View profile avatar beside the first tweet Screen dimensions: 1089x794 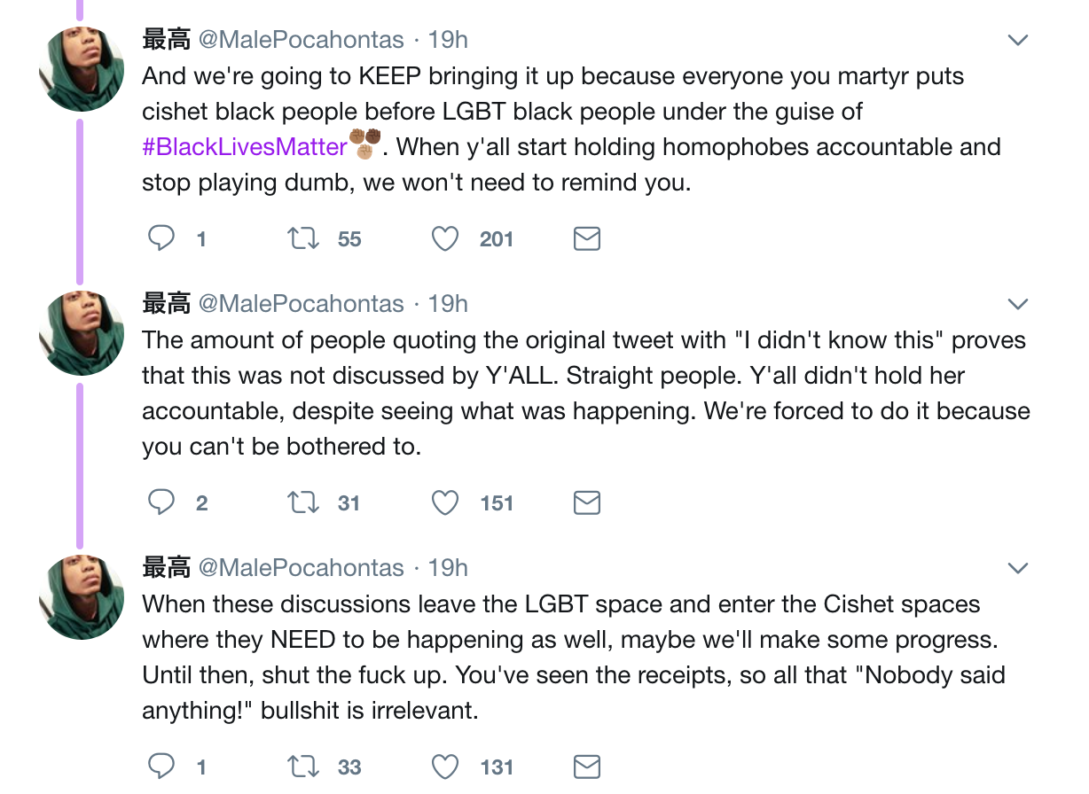coord(82,68)
